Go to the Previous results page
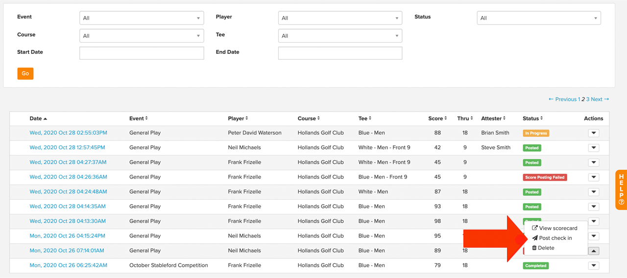The width and height of the screenshot is (627, 278). point(562,99)
